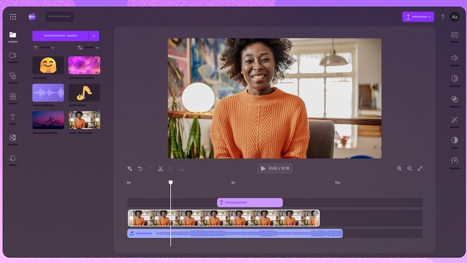Open the effects magic wand icon

455,120
